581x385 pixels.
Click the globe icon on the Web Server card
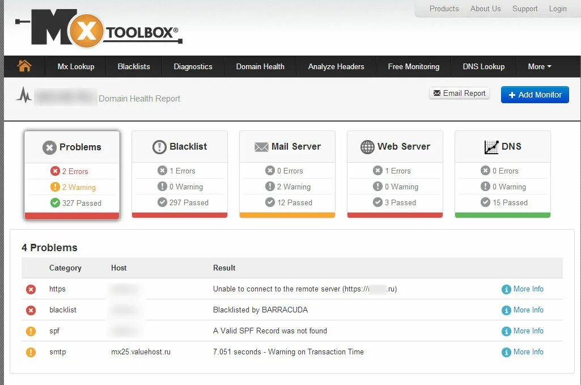367,147
